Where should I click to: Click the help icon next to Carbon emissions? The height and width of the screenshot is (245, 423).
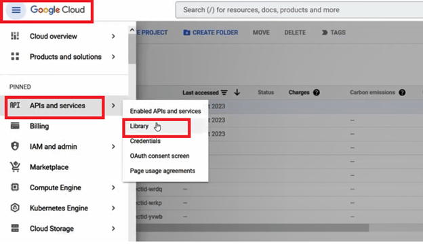(x=402, y=93)
